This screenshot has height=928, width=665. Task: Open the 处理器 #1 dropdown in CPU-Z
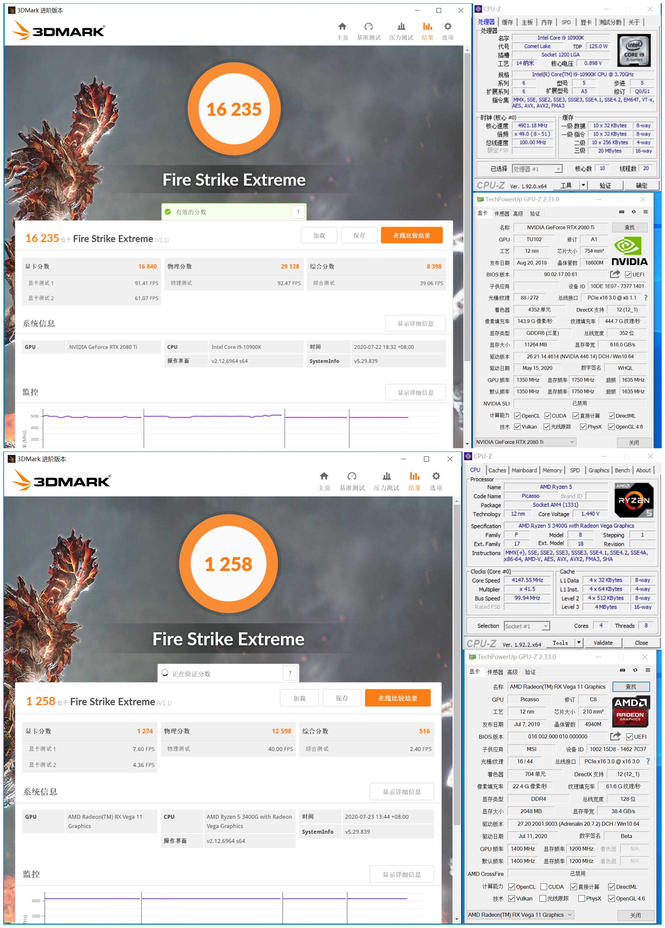click(537, 169)
